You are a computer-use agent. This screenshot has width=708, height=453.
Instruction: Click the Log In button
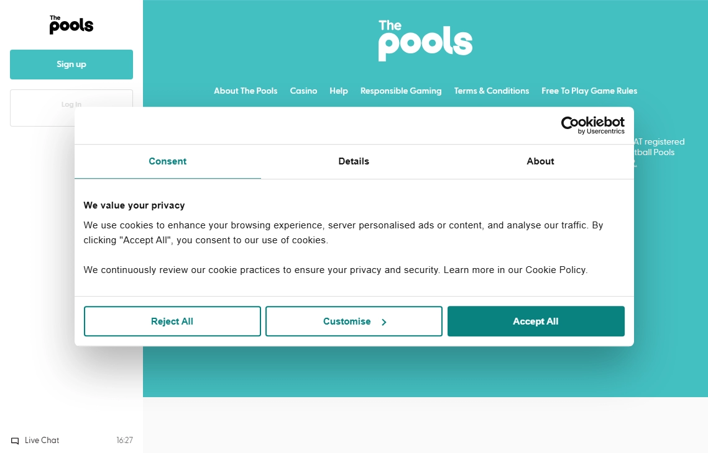[71, 108]
